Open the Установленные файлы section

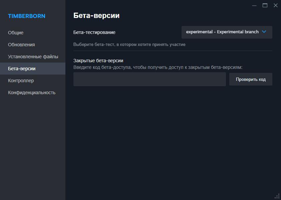[x=33, y=57]
